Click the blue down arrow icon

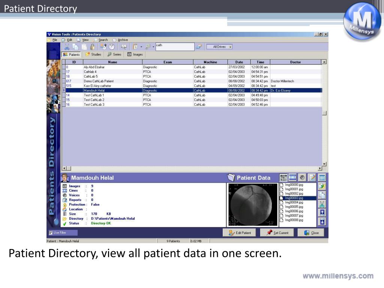(x=322, y=222)
